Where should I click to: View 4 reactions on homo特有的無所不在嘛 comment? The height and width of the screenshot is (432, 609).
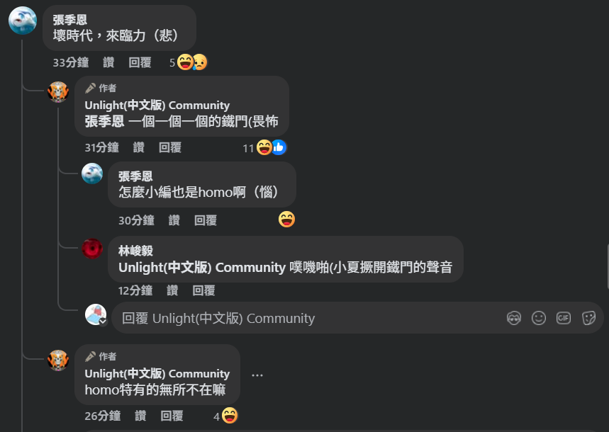point(225,416)
